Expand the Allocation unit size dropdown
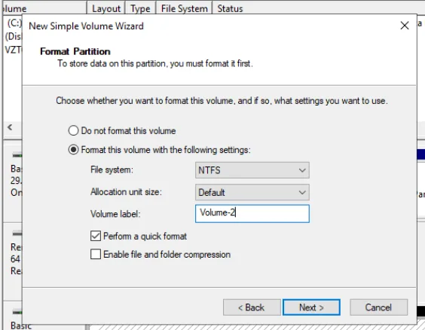The width and height of the screenshot is (425, 330). pyautogui.click(x=252, y=192)
